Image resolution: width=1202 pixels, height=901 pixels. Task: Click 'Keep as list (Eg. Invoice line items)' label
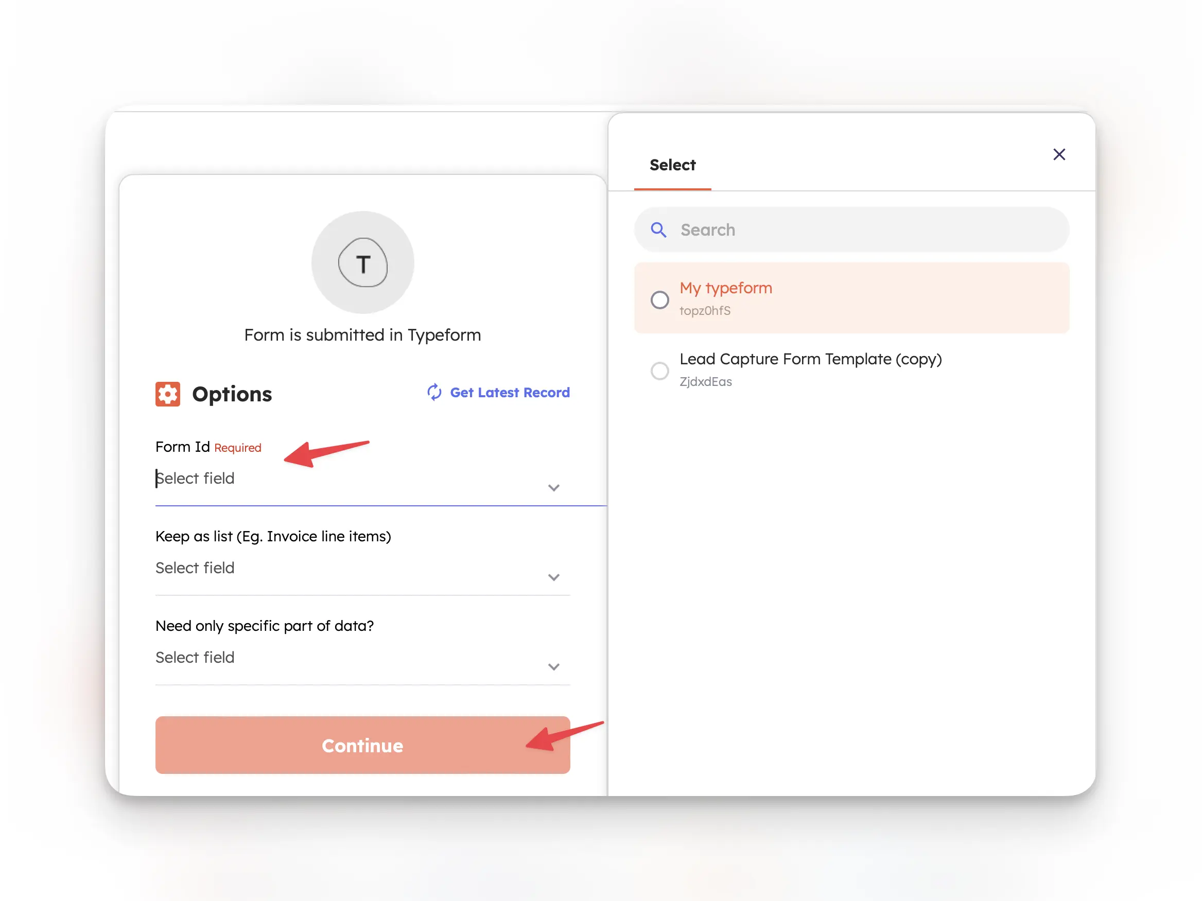[x=273, y=537]
